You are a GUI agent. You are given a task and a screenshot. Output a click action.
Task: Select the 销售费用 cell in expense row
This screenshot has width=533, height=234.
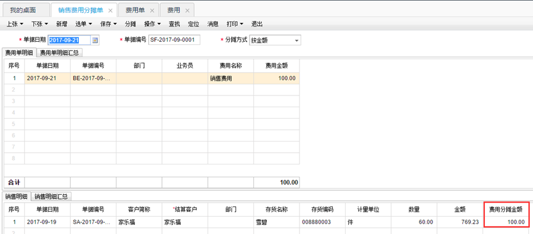(x=231, y=78)
